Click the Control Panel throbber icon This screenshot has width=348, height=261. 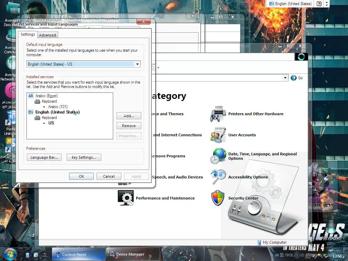[301, 57]
